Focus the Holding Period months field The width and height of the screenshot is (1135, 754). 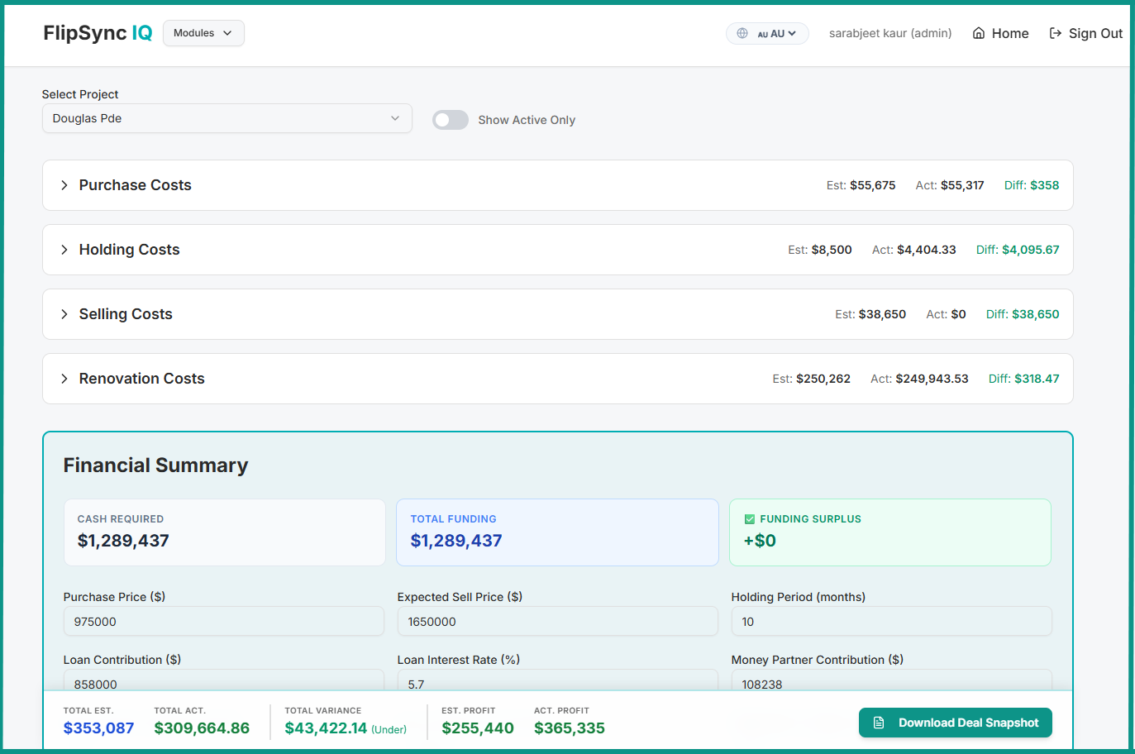pos(890,622)
